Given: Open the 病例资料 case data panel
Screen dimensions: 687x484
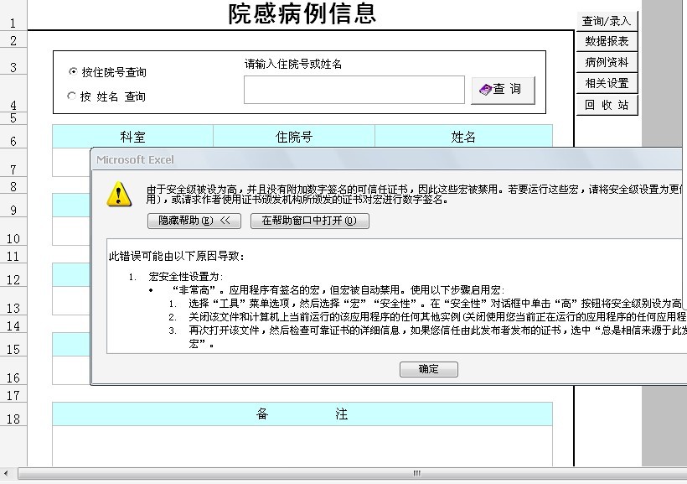Looking at the screenshot, I should point(607,61).
